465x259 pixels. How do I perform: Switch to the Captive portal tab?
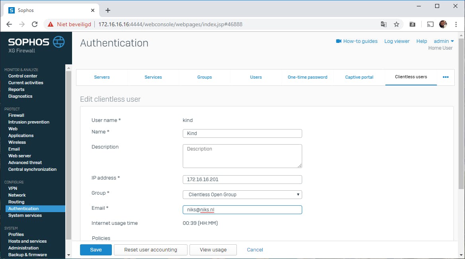coord(359,77)
